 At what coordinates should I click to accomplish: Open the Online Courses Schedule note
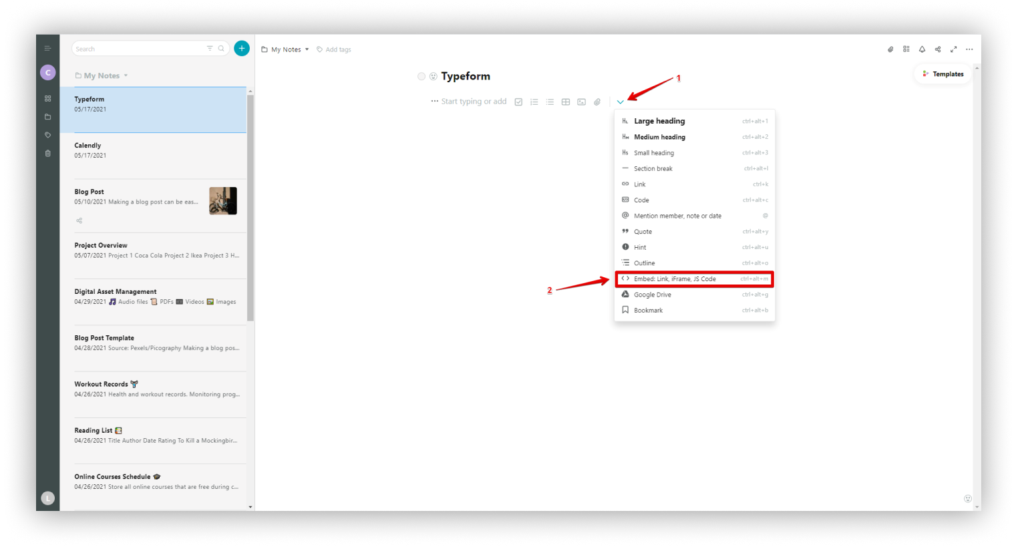[x=153, y=487]
